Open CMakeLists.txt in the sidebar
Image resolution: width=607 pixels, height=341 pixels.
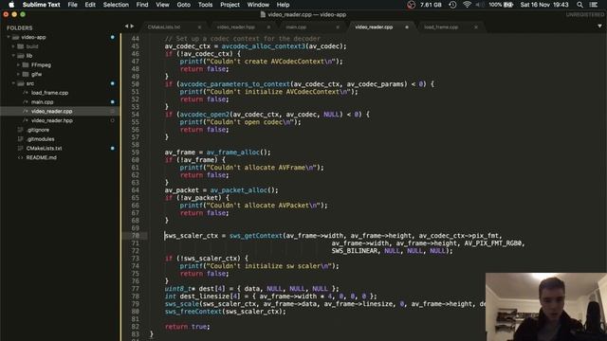44,149
